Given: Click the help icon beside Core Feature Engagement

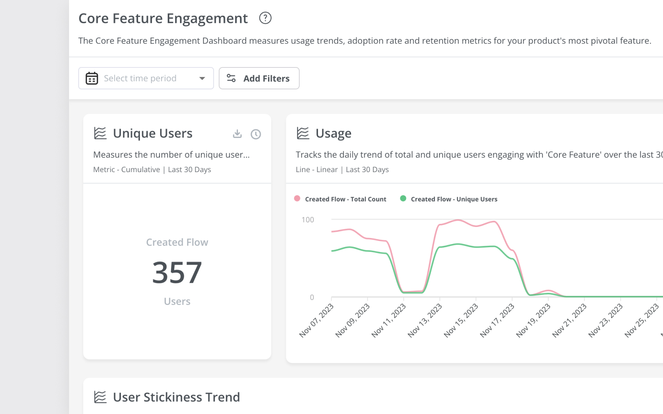Looking at the screenshot, I should [265, 18].
